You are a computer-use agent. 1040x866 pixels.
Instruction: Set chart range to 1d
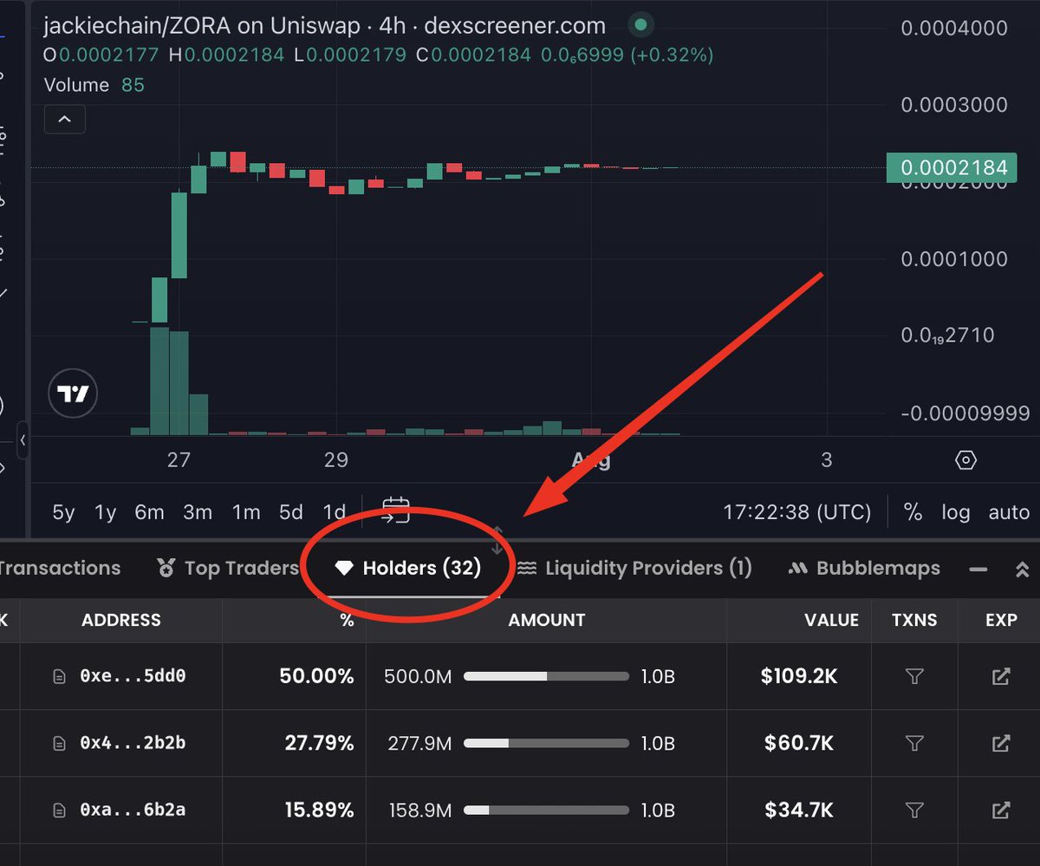[x=334, y=512]
